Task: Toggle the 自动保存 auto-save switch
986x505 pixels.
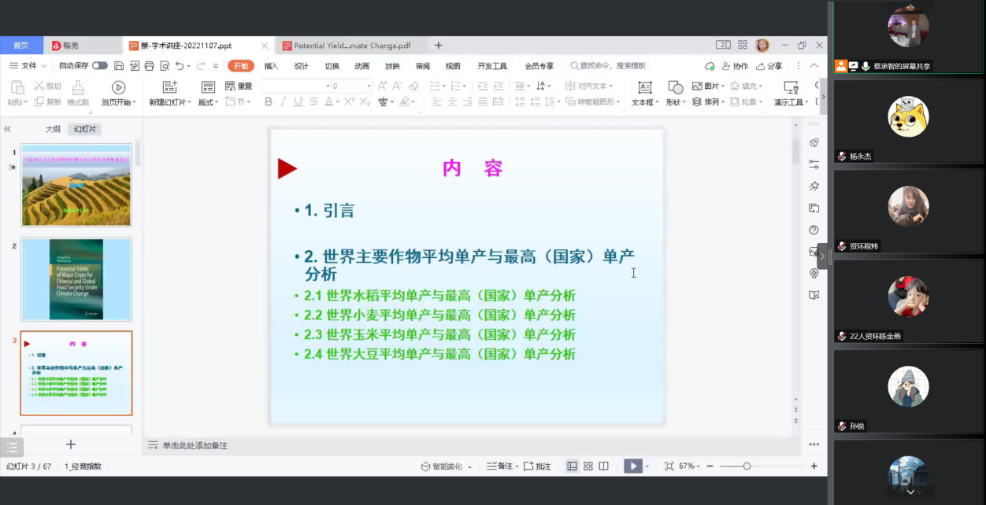Action: point(100,66)
